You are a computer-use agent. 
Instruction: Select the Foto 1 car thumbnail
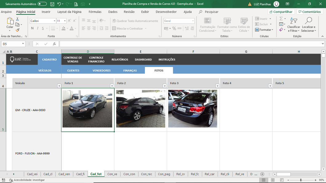tap(87, 109)
